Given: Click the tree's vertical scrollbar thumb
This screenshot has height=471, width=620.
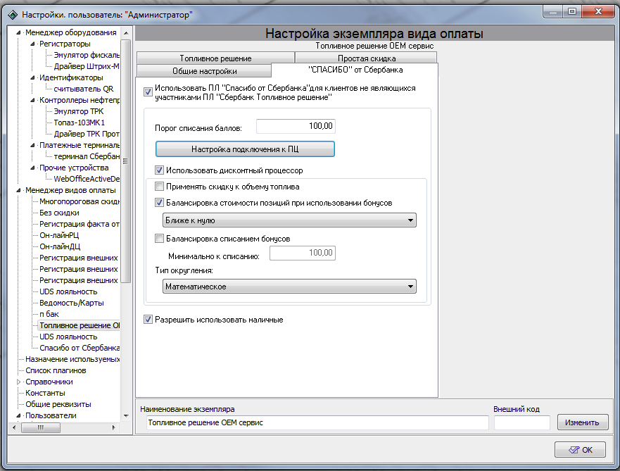Looking at the screenshot, I should click(x=126, y=161).
